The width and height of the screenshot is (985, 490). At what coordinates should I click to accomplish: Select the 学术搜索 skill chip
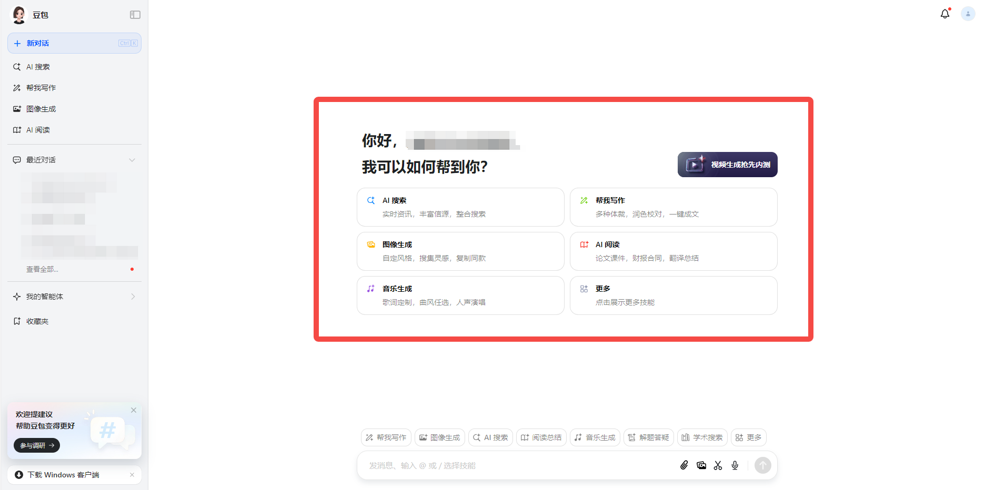click(x=702, y=437)
